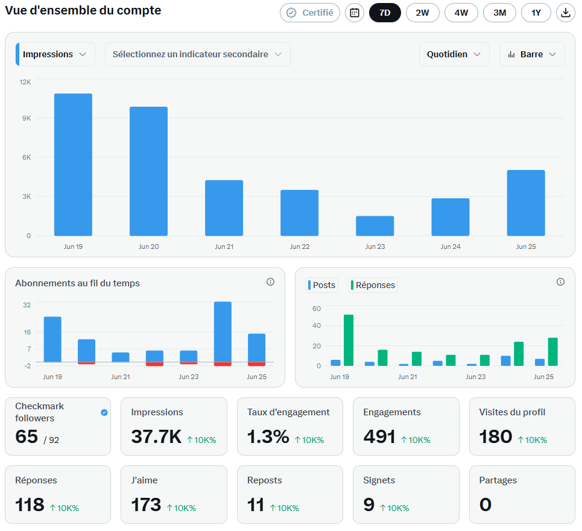
Task: Select the Engagements 491 card
Action: tap(406, 427)
